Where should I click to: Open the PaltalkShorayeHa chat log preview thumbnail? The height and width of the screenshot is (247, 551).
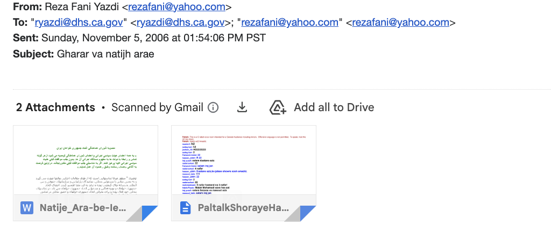pos(243,160)
